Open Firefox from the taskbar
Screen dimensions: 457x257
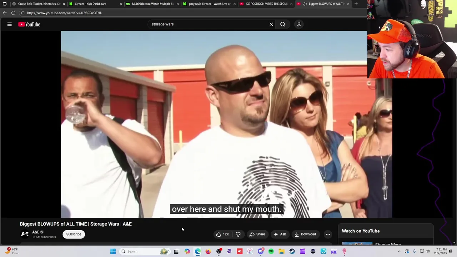point(208,251)
